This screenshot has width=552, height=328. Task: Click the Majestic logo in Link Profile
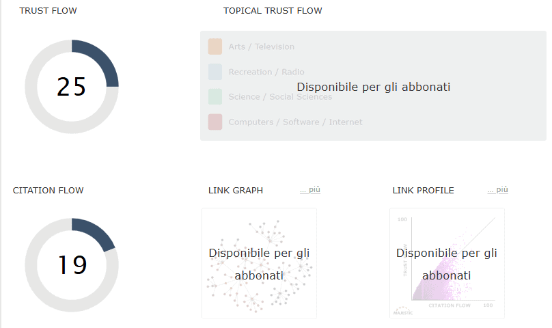click(x=403, y=311)
